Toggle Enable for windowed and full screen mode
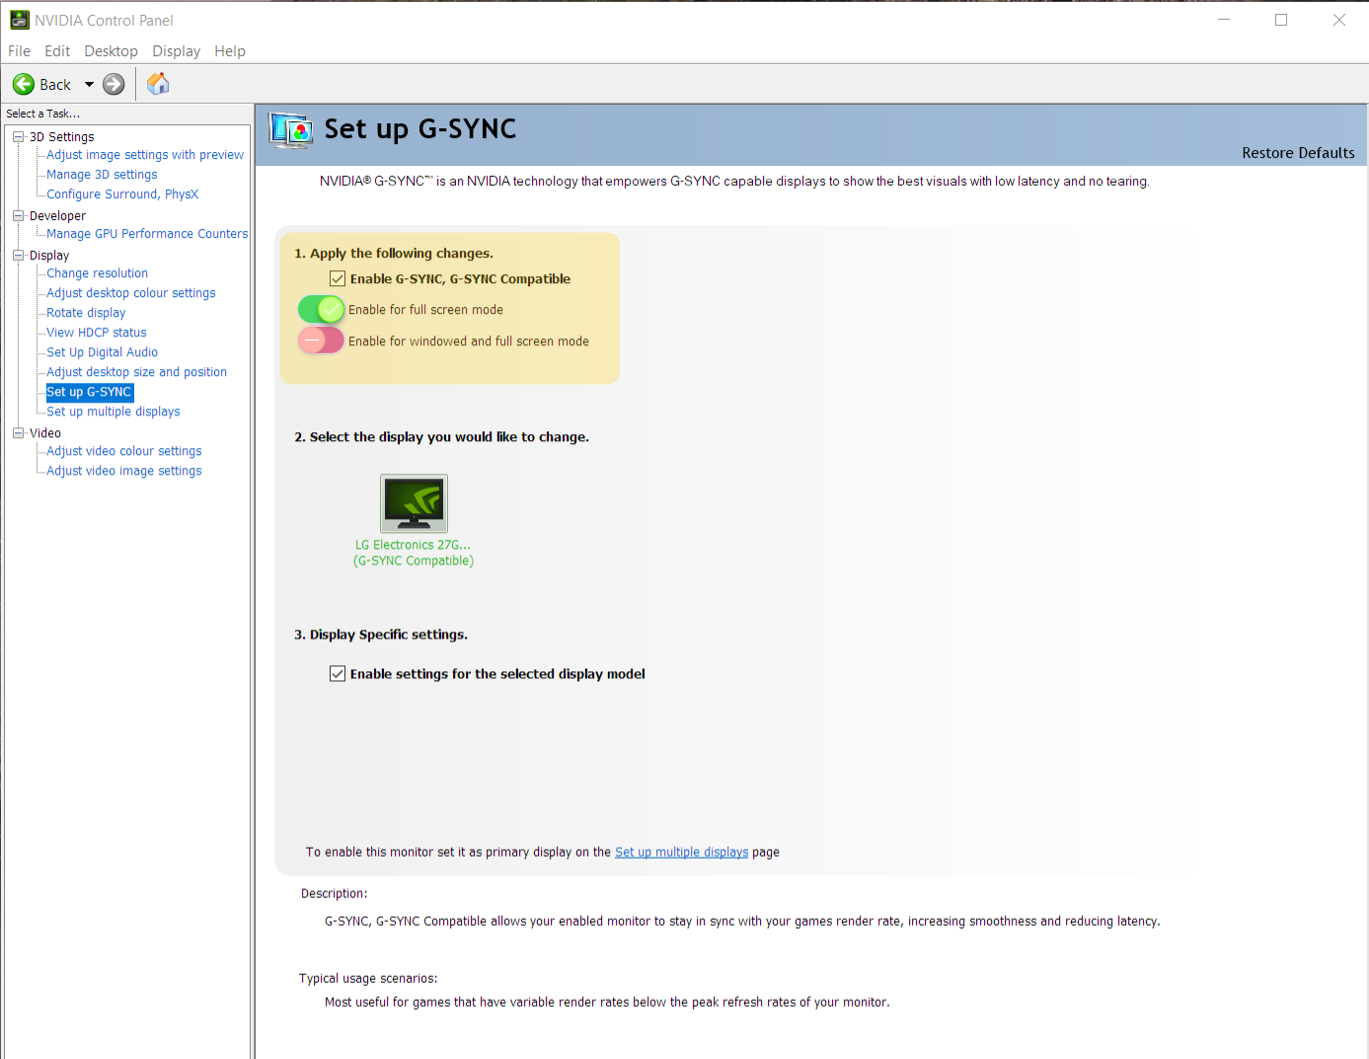The width and height of the screenshot is (1369, 1059). point(321,341)
